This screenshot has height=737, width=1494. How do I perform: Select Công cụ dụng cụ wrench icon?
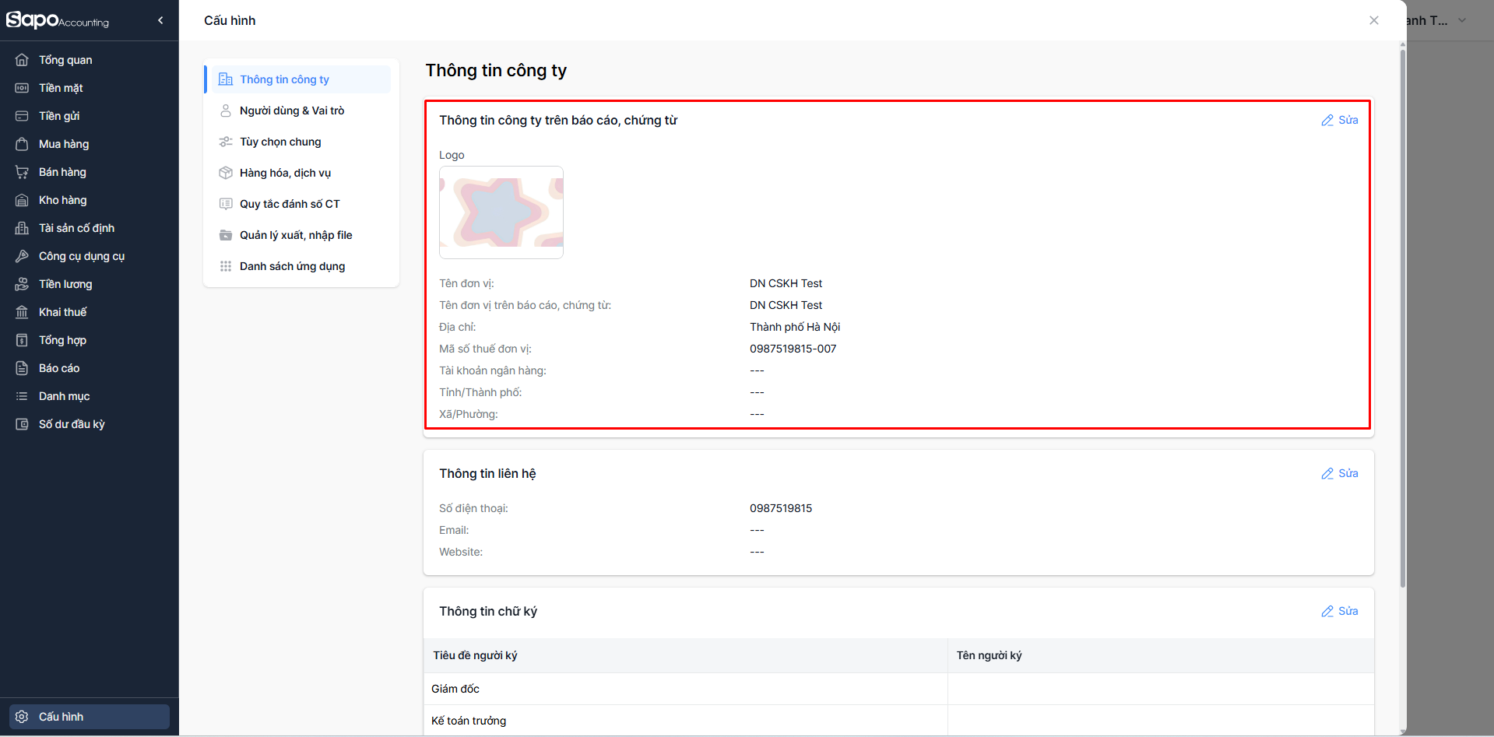[22, 256]
